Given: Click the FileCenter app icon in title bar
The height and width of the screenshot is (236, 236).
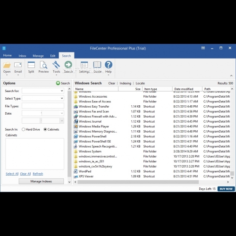Looking at the screenshot, I should pyautogui.click(x=4, y=48).
